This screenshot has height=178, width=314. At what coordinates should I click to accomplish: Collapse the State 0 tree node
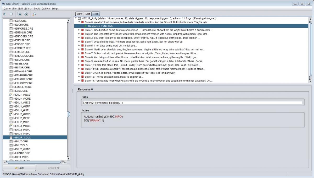tap(79, 22)
